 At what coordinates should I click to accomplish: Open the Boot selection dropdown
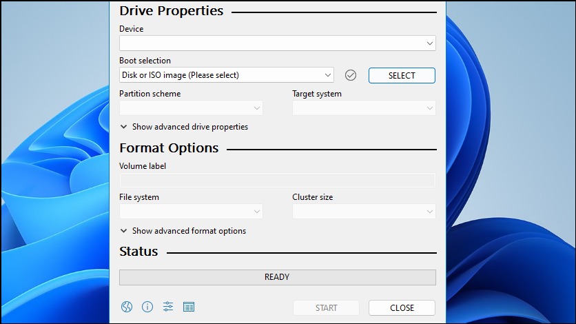pyautogui.click(x=227, y=75)
